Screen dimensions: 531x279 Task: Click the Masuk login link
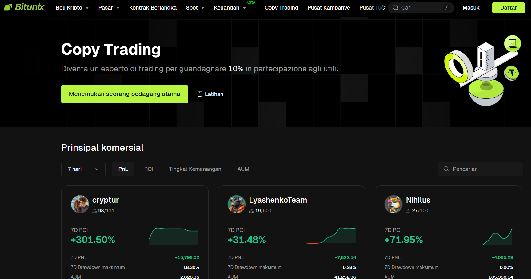pos(471,8)
